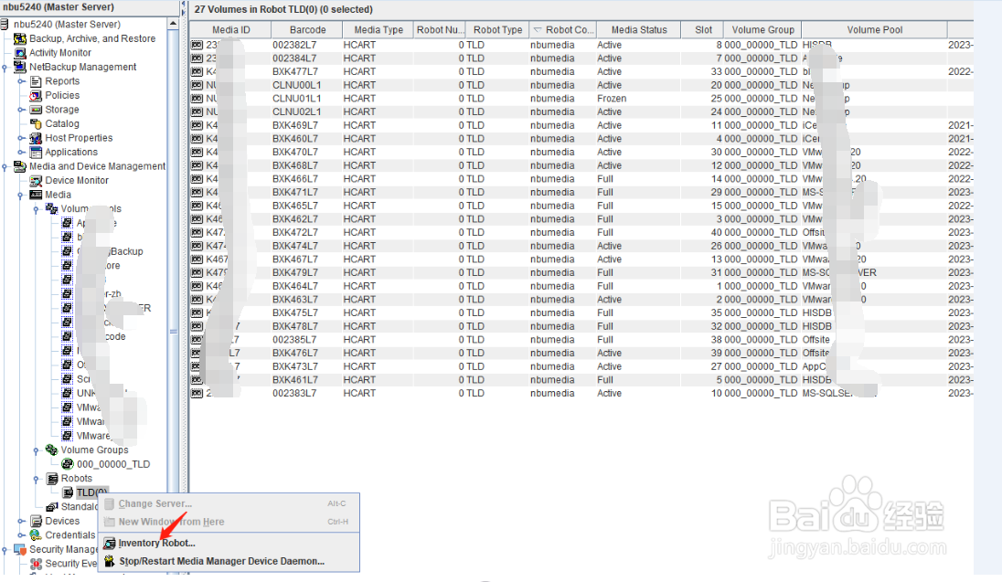This screenshot has width=1002, height=582.
Task: Click the Security Management icon
Action: tap(20, 549)
